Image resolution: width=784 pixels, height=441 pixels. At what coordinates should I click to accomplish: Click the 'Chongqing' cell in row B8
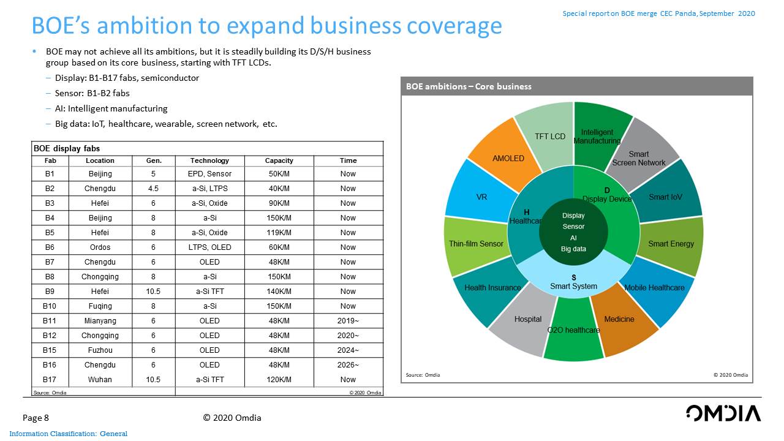[100, 277]
